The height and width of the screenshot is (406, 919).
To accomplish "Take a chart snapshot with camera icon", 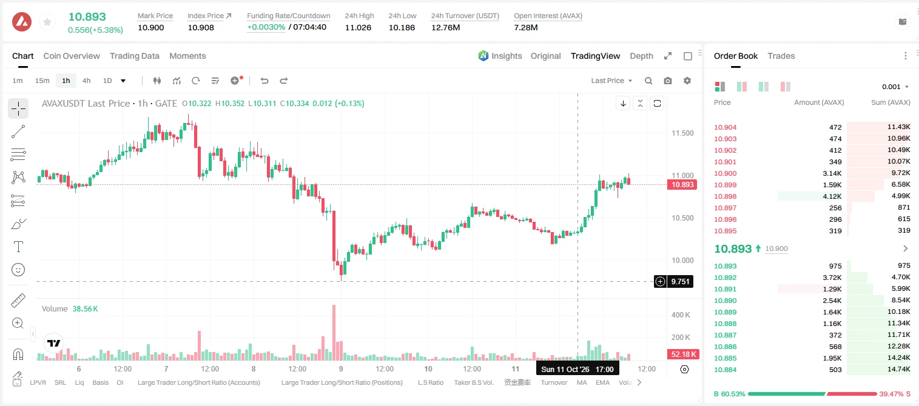I will [668, 81].
